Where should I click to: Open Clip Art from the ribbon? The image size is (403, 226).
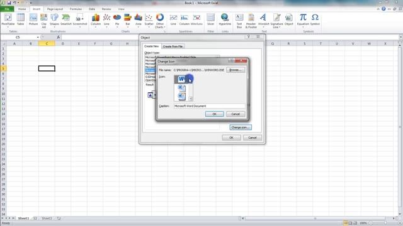point(44,21)
